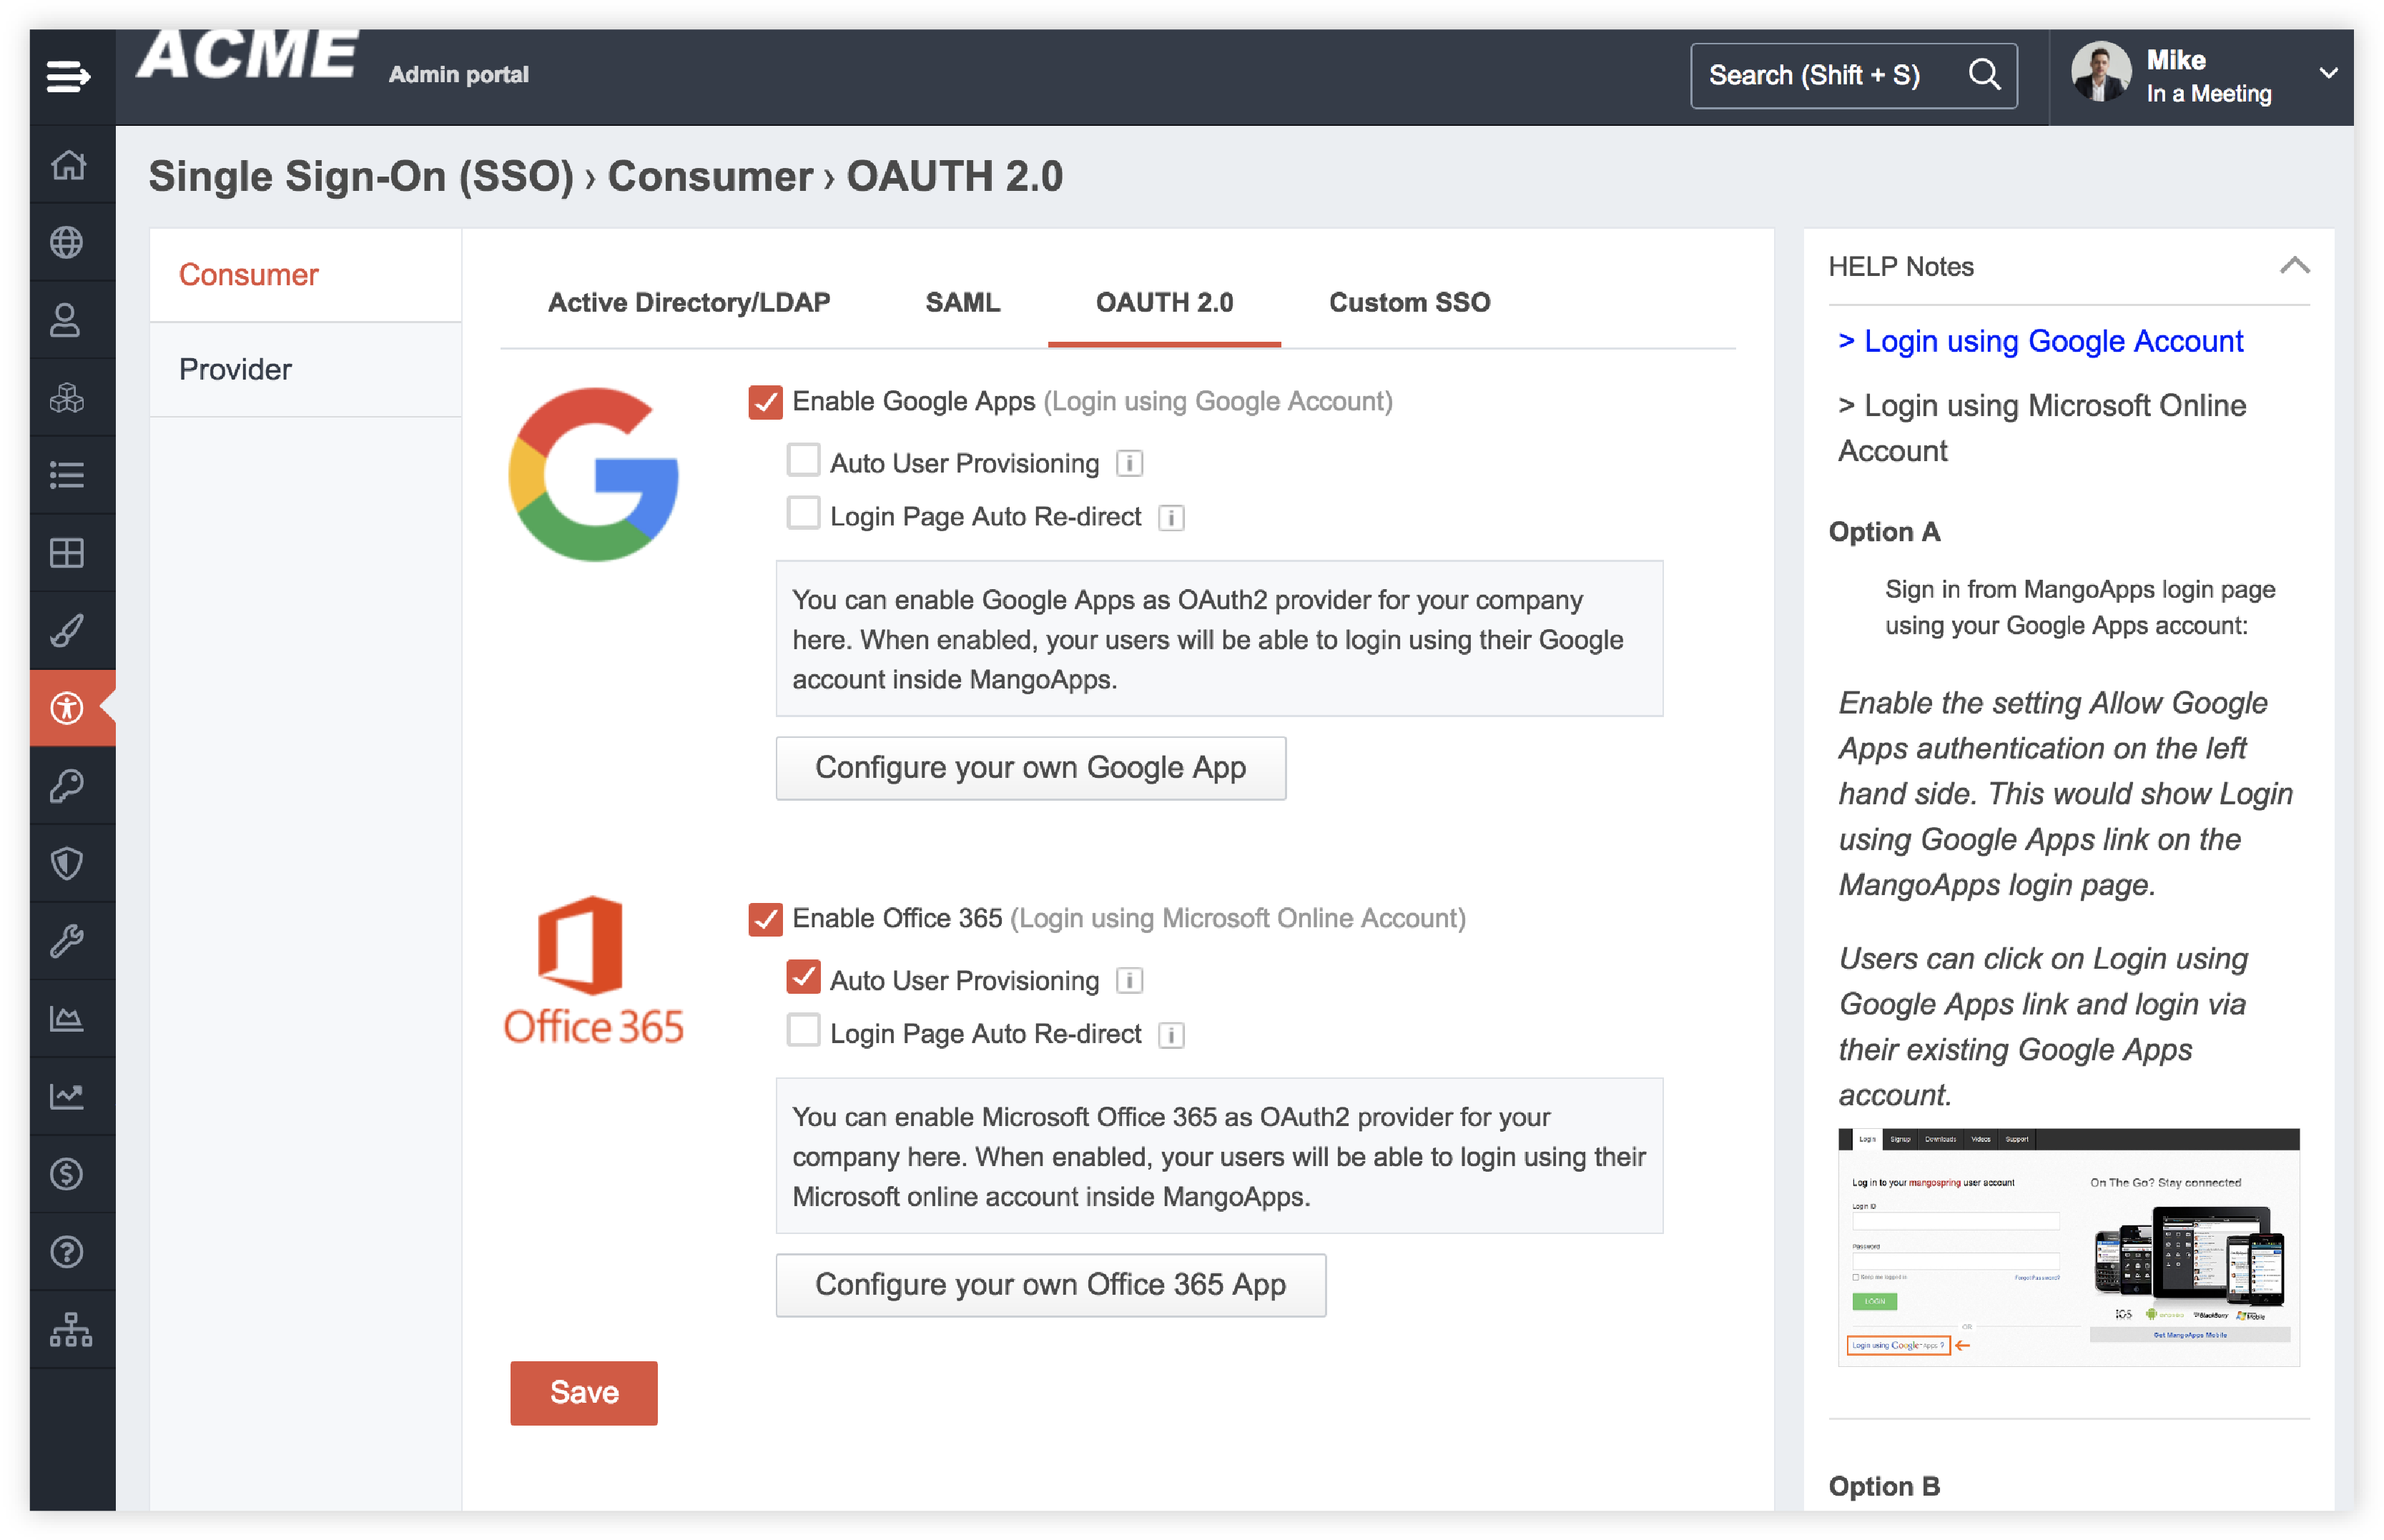Click Configure your own Office 365 App button
The image size is (2384, 1540).
pos(1051,1285)
